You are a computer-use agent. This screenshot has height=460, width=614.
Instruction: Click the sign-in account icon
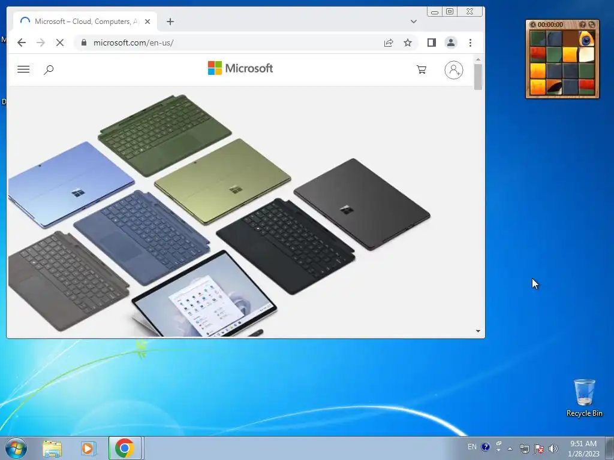pyautogui.click(x=454, y=70)
